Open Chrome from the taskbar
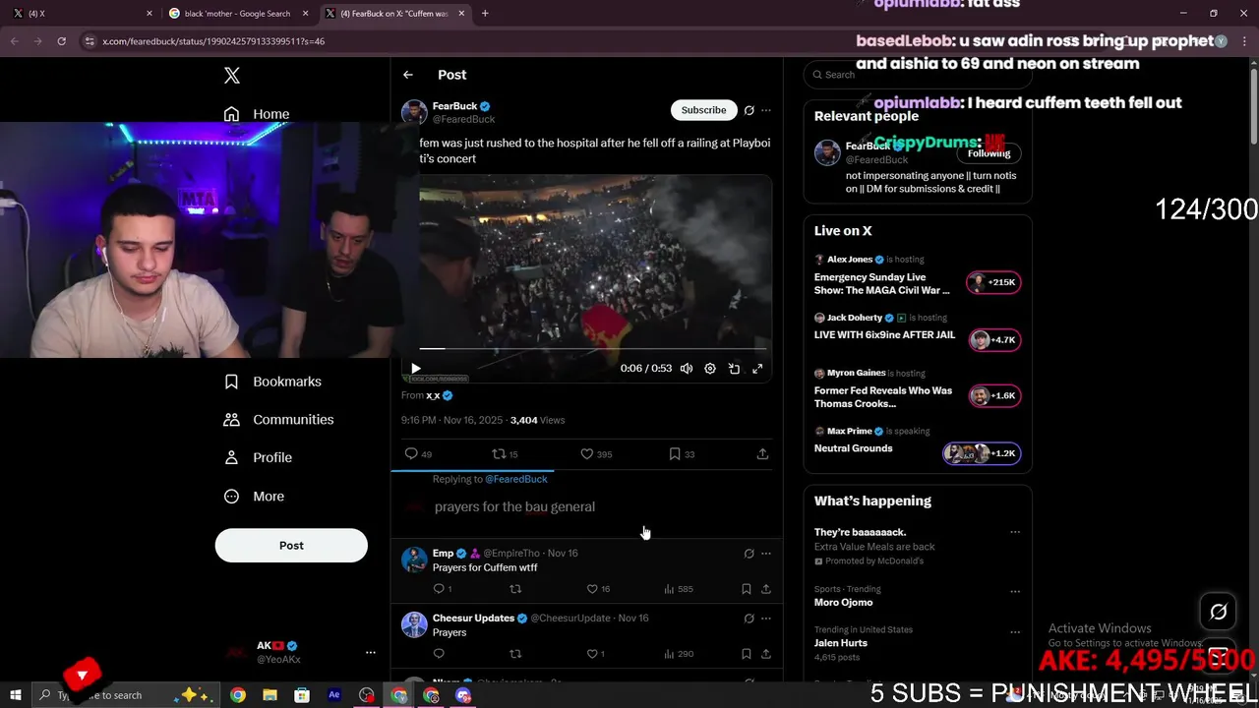1259x708 pixels. 238,695
